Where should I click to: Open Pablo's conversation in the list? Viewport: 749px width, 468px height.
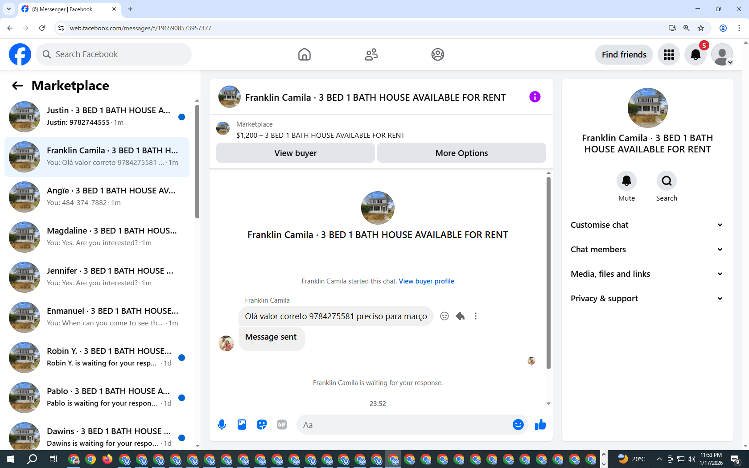(x=97, y=398)
